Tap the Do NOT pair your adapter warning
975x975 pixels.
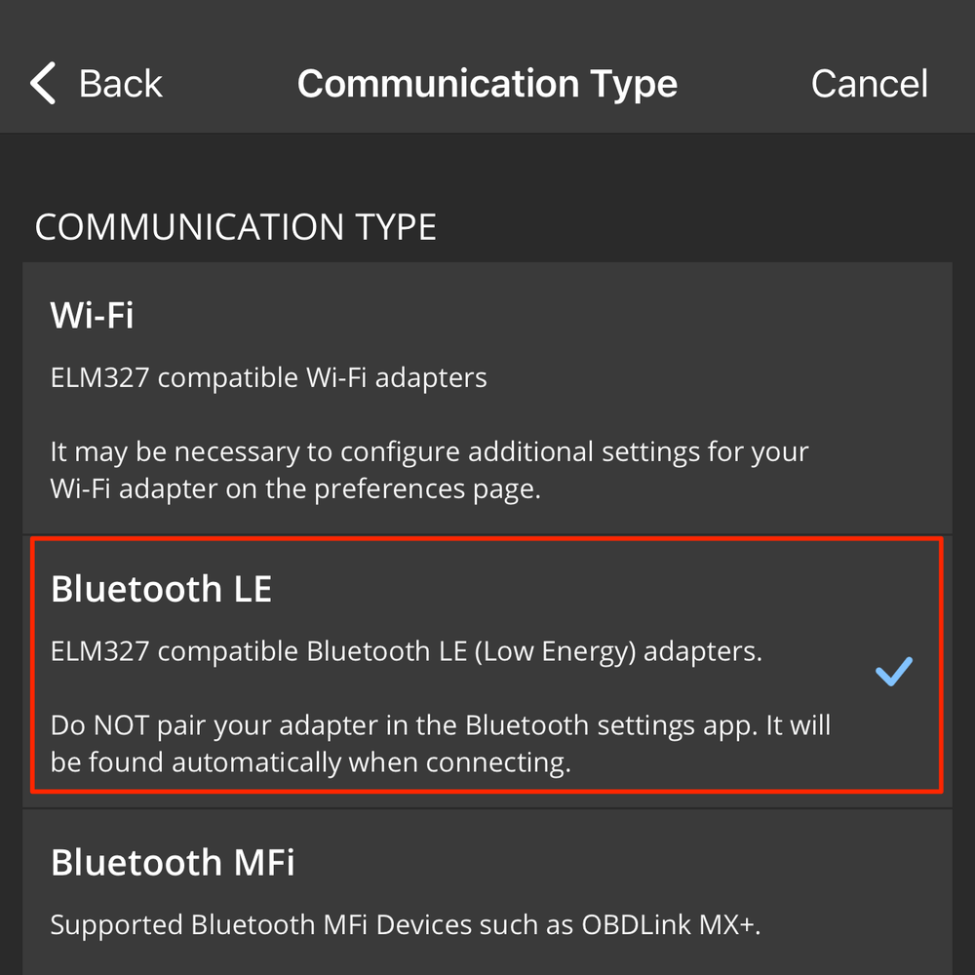coord(441,743)
